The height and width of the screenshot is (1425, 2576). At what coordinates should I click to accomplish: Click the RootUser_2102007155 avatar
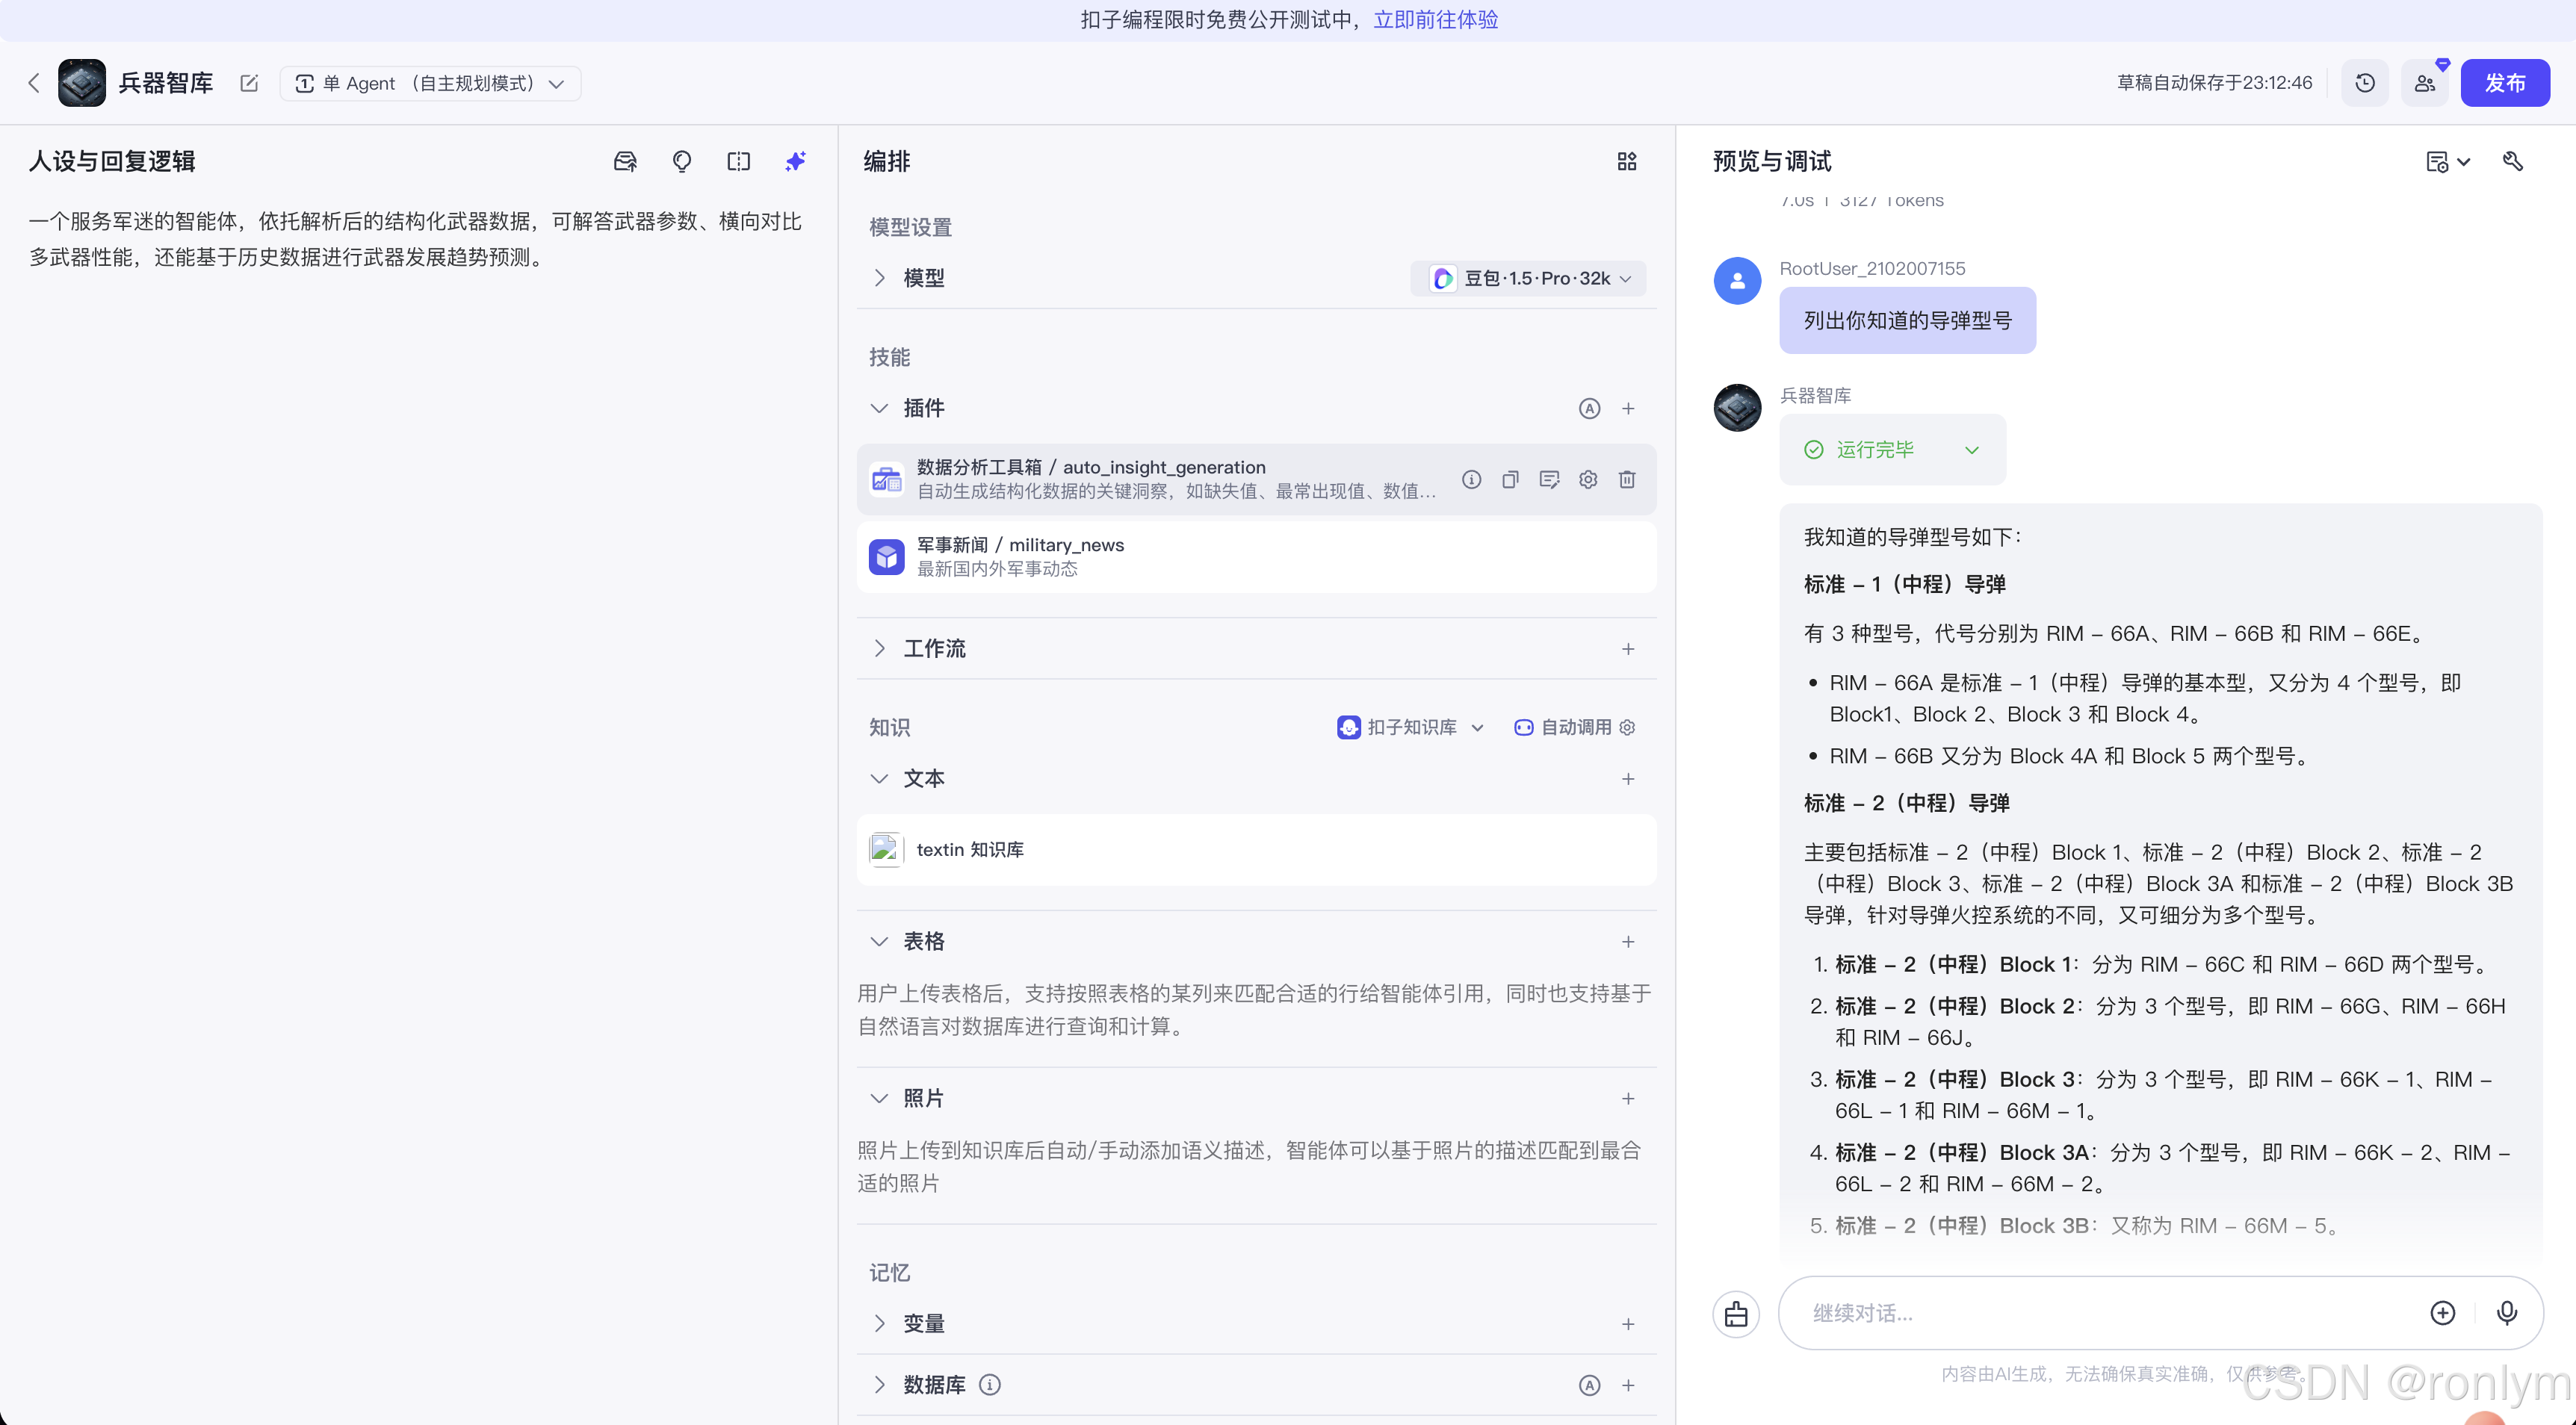click(1737, 281)
